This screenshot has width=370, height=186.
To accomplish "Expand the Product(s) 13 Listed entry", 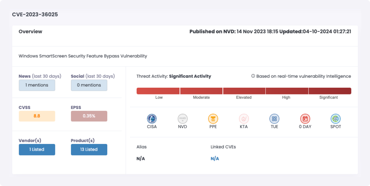I will tap(89, 149).
